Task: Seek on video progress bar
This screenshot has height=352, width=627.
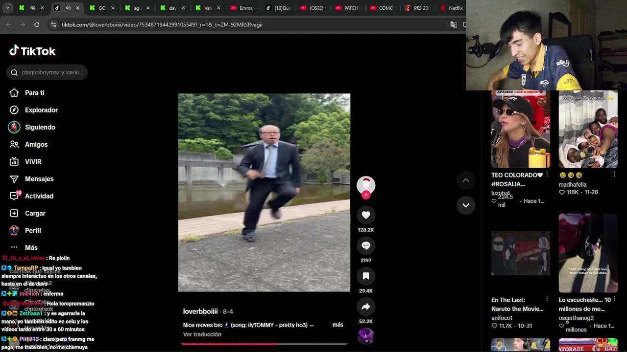Action: point(264,344)
